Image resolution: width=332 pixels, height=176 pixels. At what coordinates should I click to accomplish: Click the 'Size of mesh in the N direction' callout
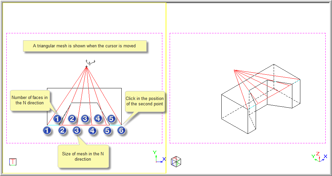pyautogui.click(x=83, y=156)
